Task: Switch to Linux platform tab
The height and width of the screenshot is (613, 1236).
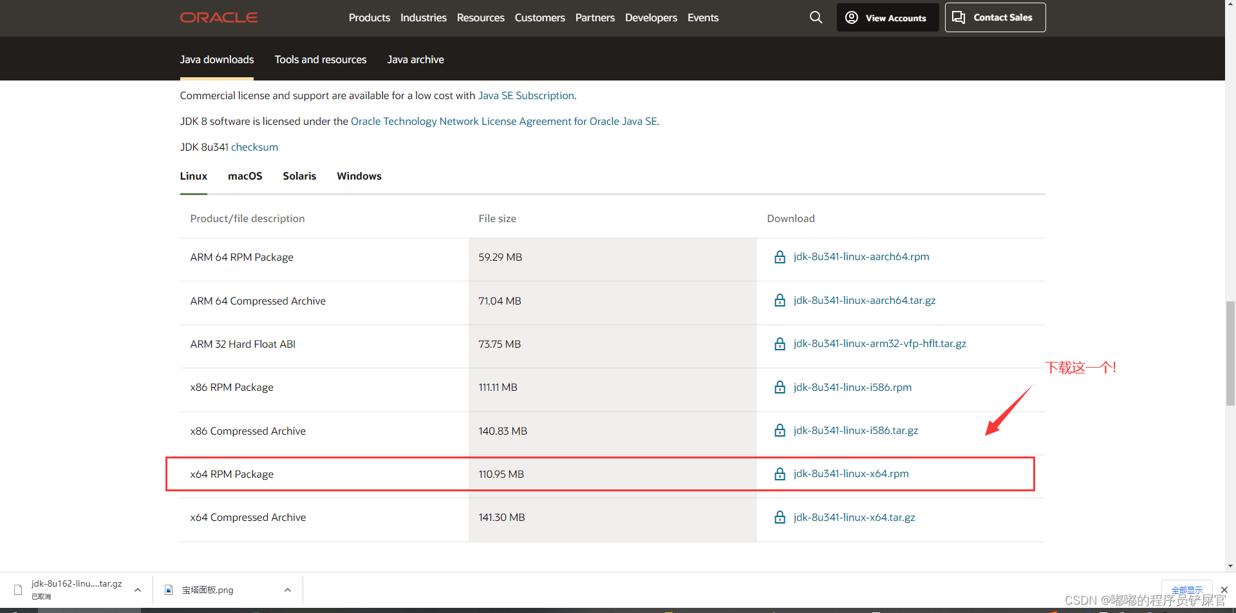Action: [194, 176]
